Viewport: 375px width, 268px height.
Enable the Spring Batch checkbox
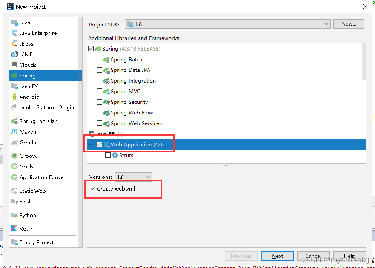99,59
